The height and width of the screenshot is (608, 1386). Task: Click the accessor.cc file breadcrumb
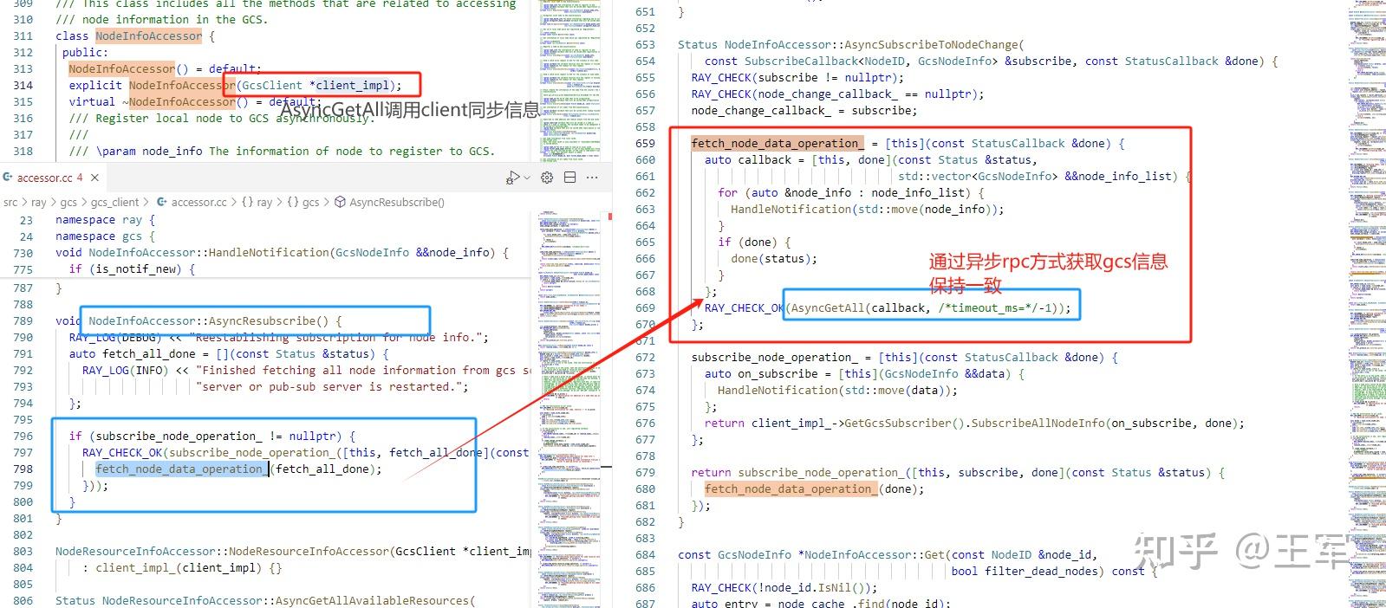point(192,202)
